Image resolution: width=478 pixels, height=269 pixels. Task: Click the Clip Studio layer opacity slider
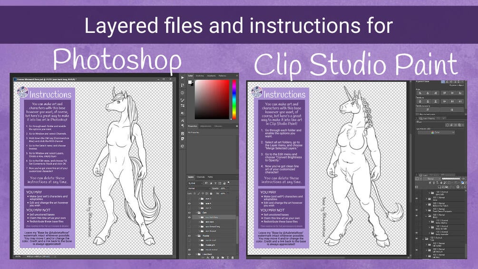click(x=451, y=179)
